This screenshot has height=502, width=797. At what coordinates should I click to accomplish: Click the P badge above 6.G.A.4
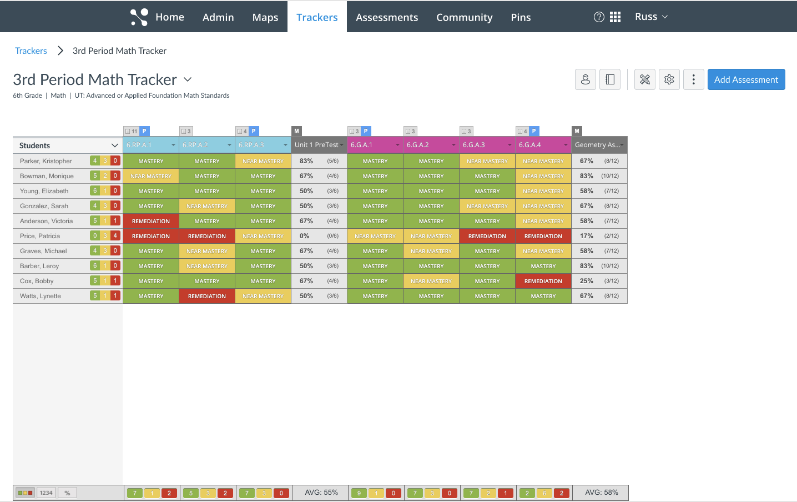534,131
